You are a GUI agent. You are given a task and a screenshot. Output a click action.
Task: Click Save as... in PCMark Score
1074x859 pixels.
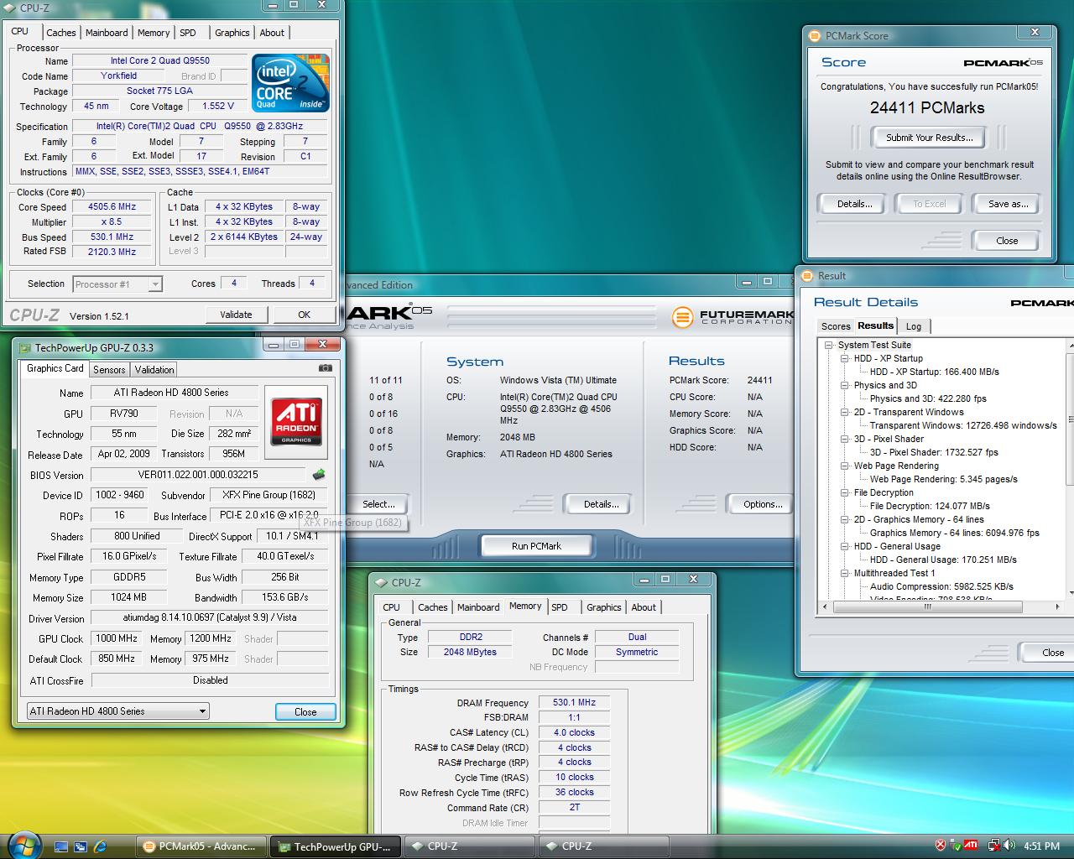point(1008,204)
